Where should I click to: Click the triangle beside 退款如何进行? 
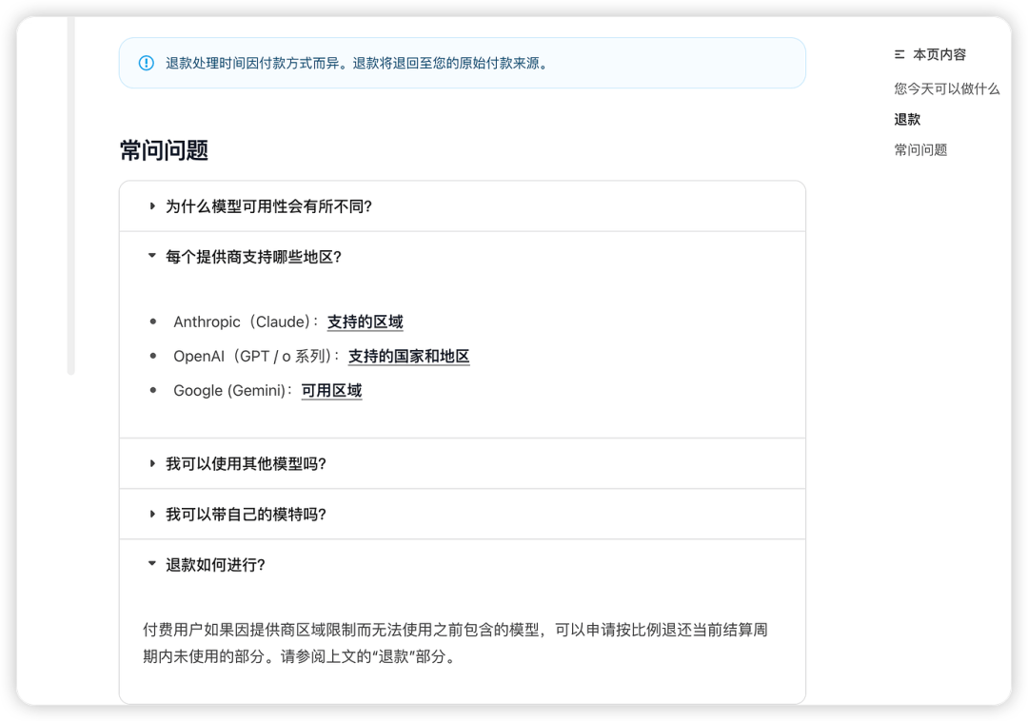pos(152,564)
